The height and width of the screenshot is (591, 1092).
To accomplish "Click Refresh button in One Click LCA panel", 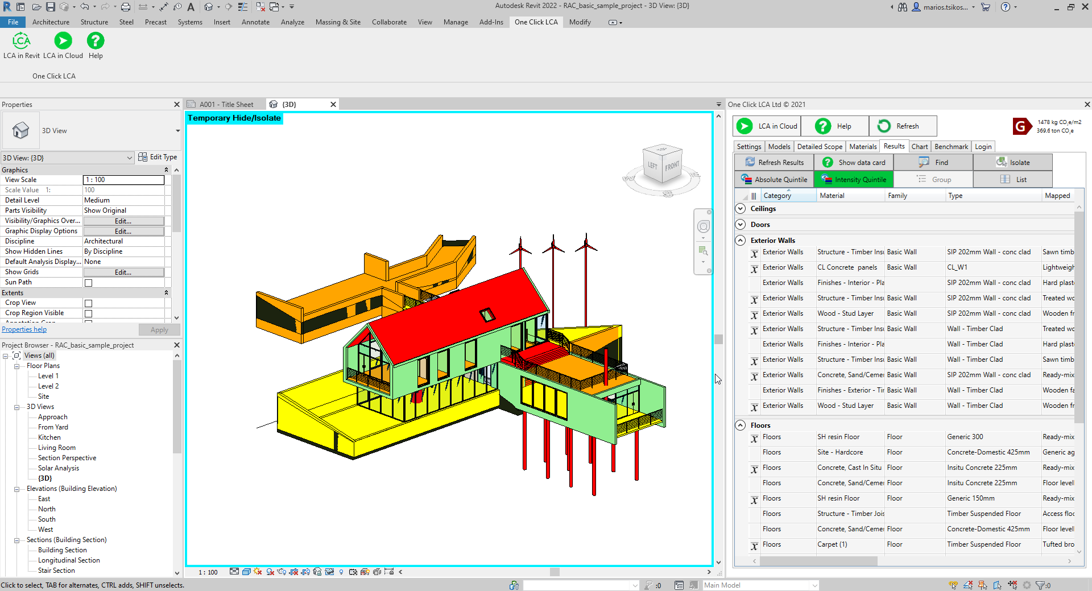I will (x=902, y=126).
